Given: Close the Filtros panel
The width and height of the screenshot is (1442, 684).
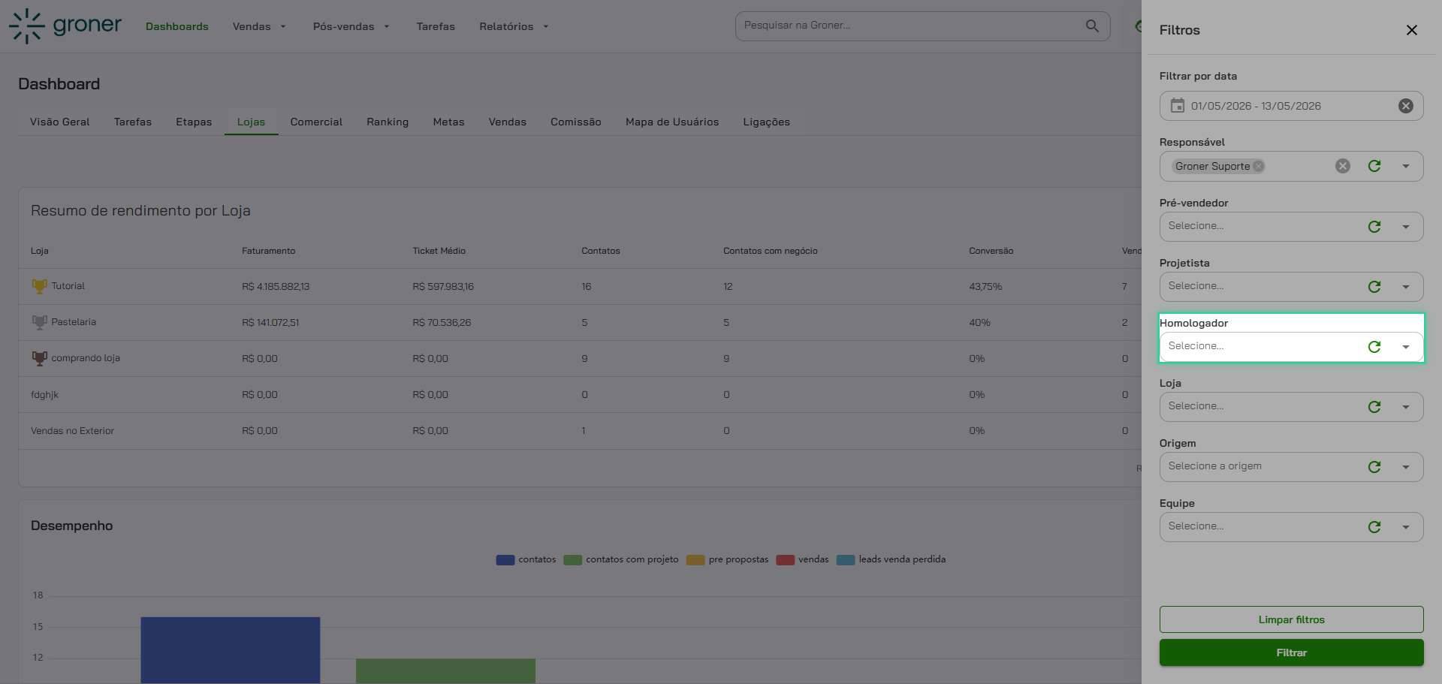Looking at the screenshot, I should (1411, 30).
